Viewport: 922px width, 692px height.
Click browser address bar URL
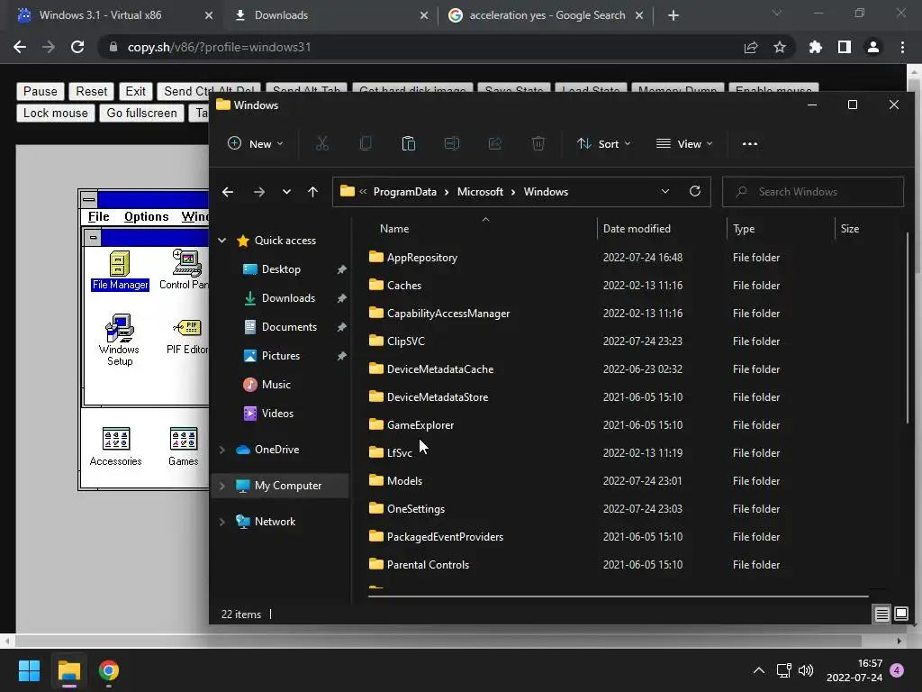tap(219, 47)
